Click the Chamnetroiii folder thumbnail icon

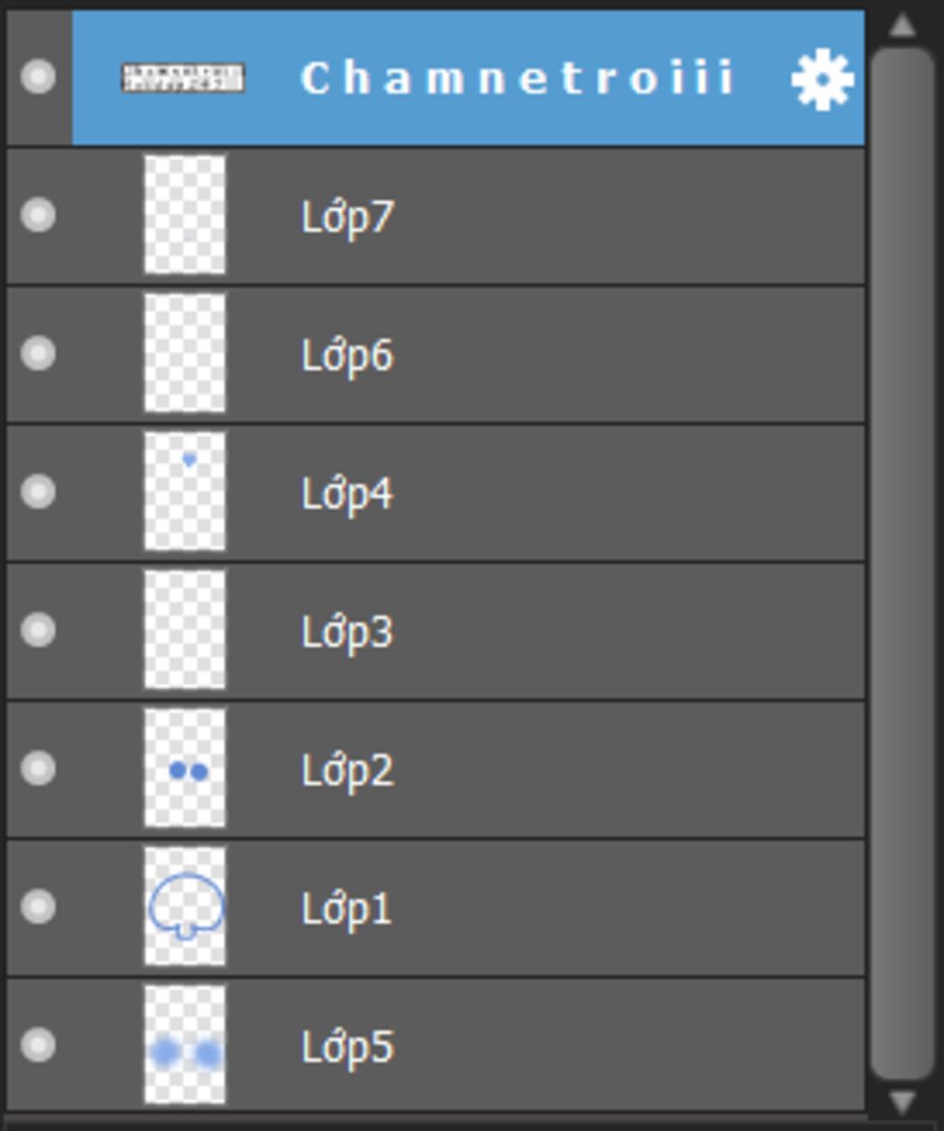point(183,77)
